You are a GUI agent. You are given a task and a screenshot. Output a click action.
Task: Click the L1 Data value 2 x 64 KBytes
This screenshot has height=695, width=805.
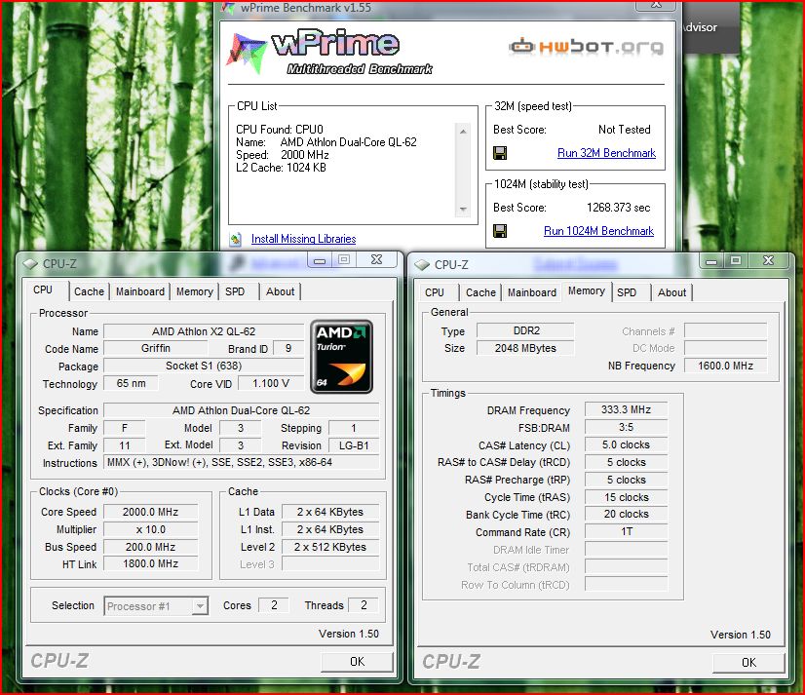pyautogui.click(x=330, y=512)
